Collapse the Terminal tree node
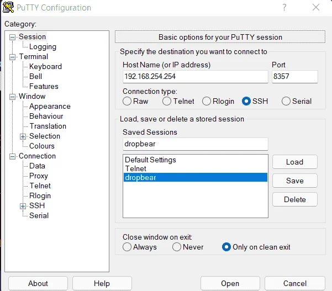332x291 pixels. (x=13, y=57)
